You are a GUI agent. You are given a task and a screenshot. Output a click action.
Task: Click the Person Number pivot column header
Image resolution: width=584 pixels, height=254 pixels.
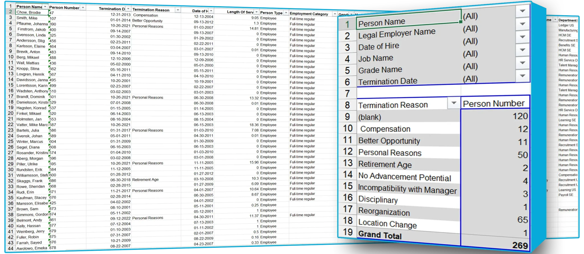(x=494, y=104)
